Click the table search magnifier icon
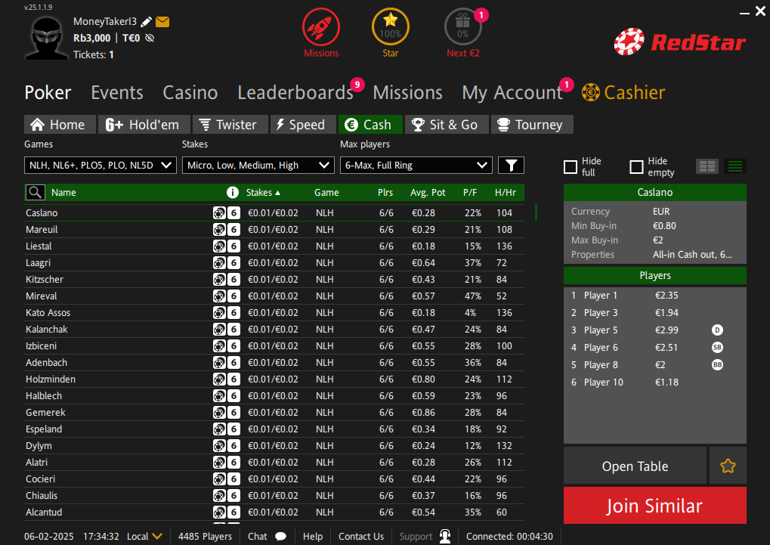Screen dimensions: 770x545 point(36,193)
